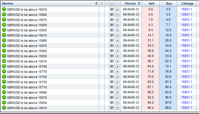Image resolution: width=199 pixels, height=114 pixels.
Task: Open chart icon for GBP/USD above 15650
Action: (x=112, y=102)
